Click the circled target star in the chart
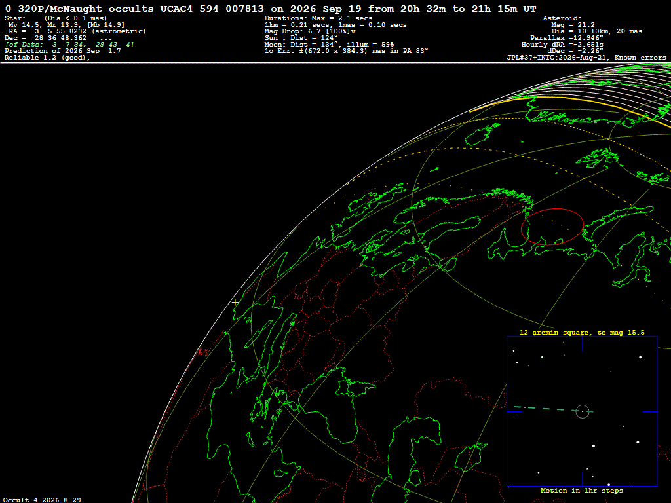This screenshot has width=671, height=503. click(x=583, y=411)
